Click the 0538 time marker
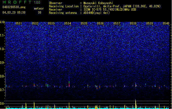172x109 pixels. point(133,23)
